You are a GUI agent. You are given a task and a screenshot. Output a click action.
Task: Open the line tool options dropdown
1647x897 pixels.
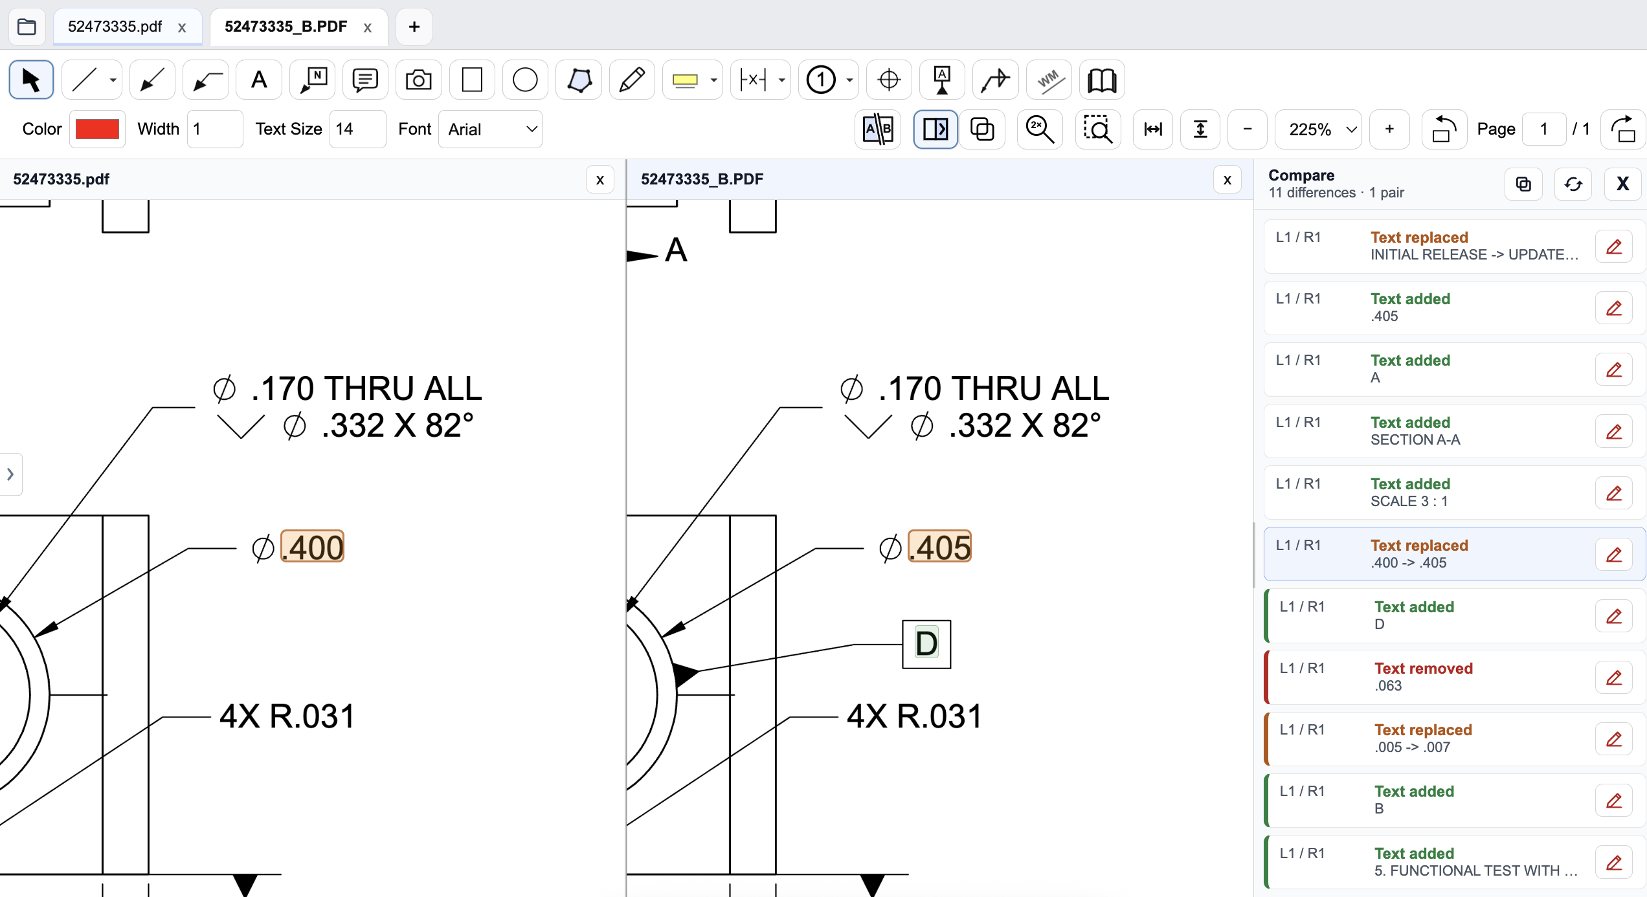113,80
